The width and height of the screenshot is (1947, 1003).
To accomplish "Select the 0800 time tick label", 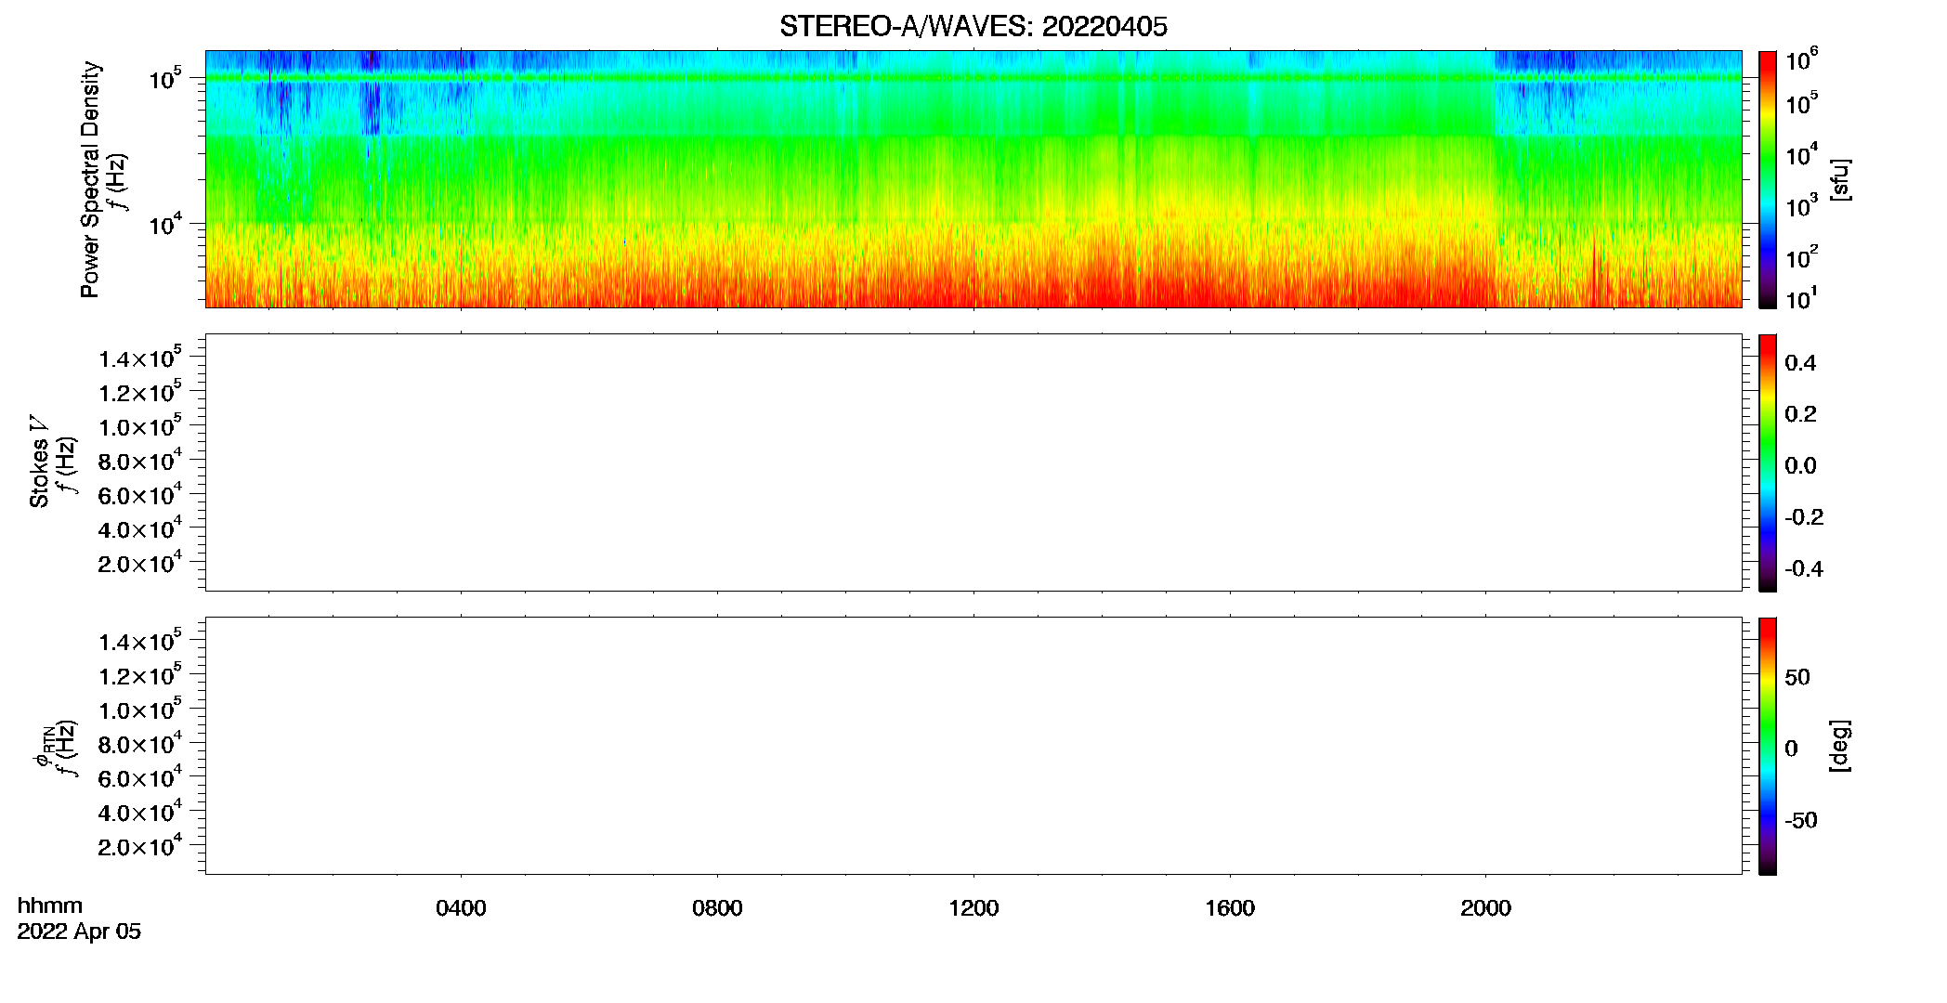I will (x=717, y=908).
